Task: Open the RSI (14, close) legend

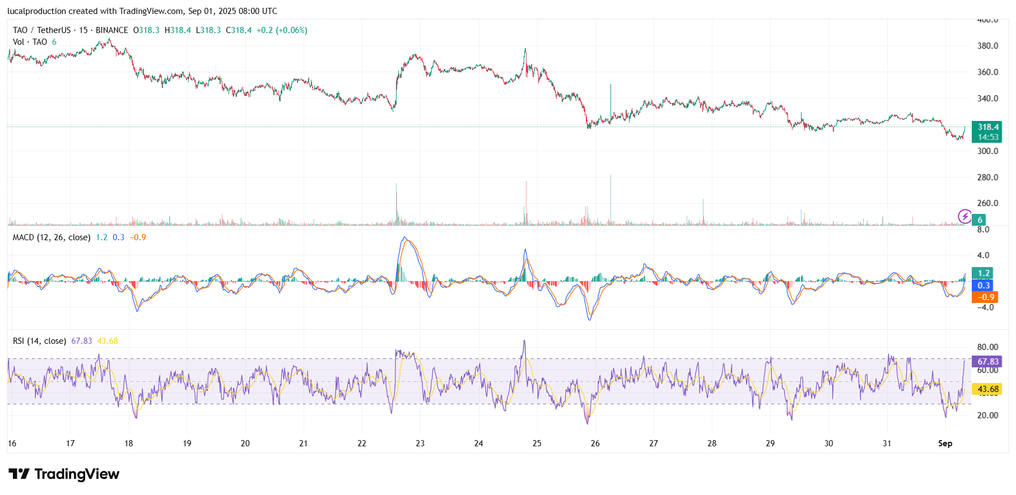Action: pyautogui.click(x=39, y=341)
